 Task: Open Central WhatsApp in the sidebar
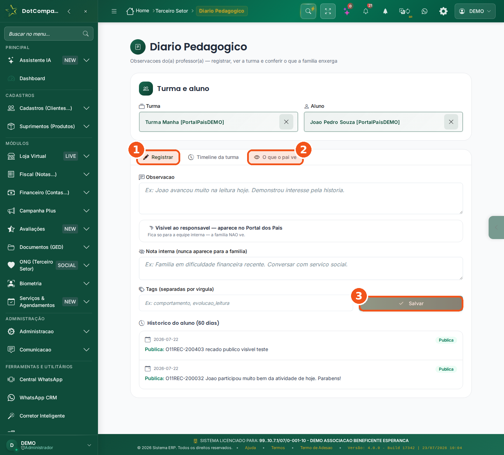(49, 379)
